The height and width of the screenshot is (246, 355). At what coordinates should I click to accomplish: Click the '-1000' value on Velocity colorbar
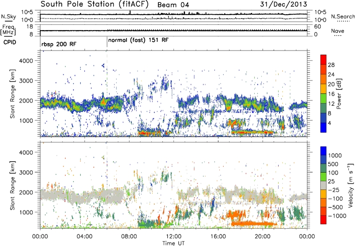(337, 216)
